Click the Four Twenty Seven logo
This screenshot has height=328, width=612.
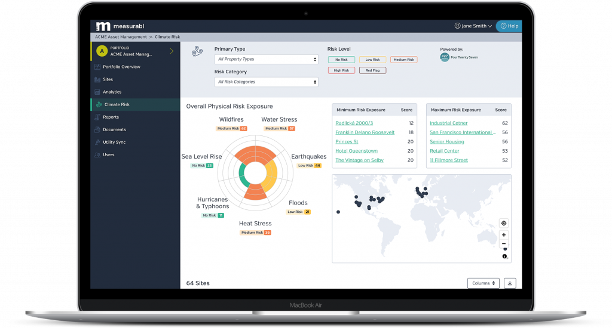[x=445, y=57]
